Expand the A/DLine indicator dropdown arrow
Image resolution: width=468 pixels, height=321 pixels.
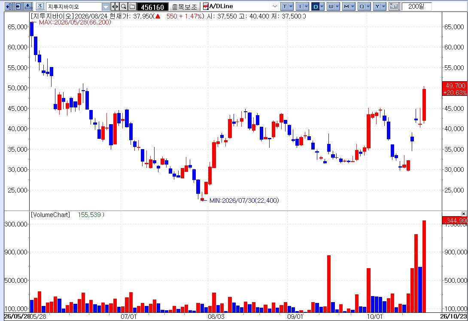pyautogui.click(x=275, y=6)
